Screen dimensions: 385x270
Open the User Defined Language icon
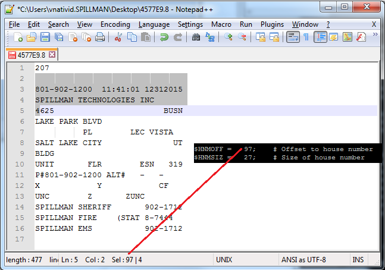(x=334, y=37)
